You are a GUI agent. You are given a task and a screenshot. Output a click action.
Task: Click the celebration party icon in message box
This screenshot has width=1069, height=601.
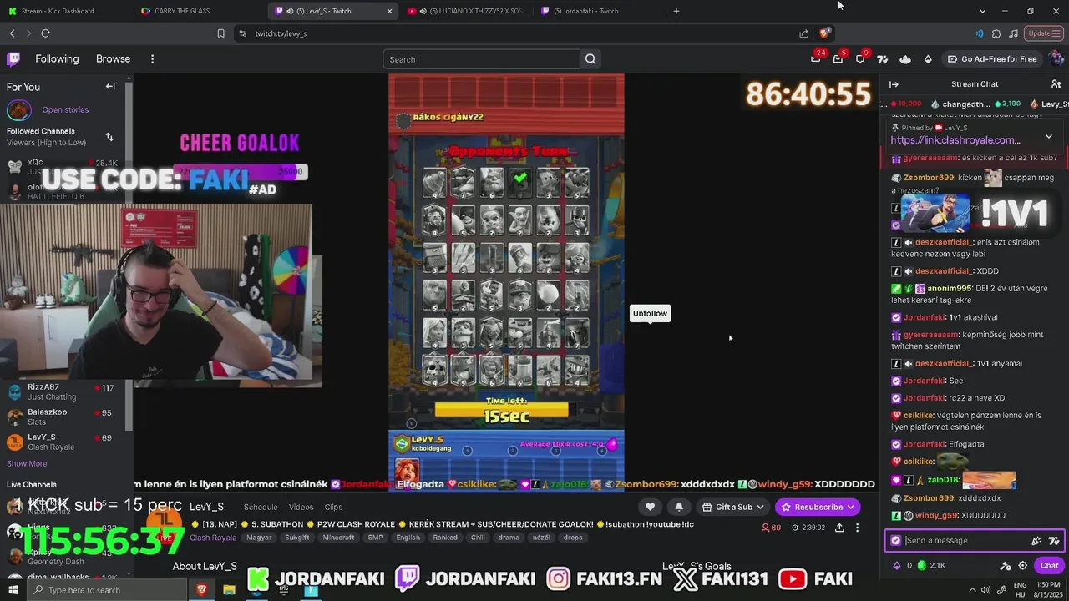pyautogui.click(x=1036, y=541)
